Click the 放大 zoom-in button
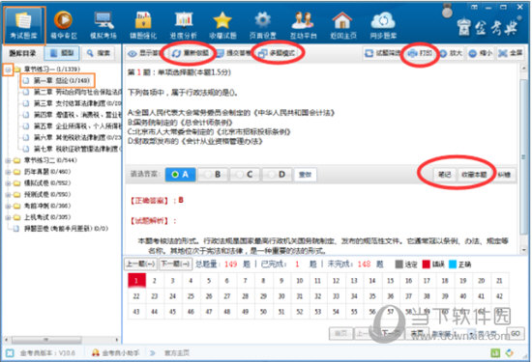Viewport: 532px width, 362px height. pos(452,53)
